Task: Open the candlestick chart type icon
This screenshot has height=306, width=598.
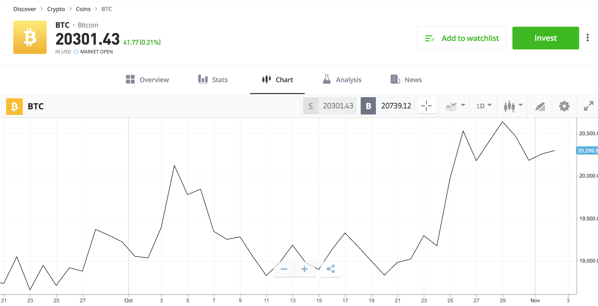Action: [509, 106]
